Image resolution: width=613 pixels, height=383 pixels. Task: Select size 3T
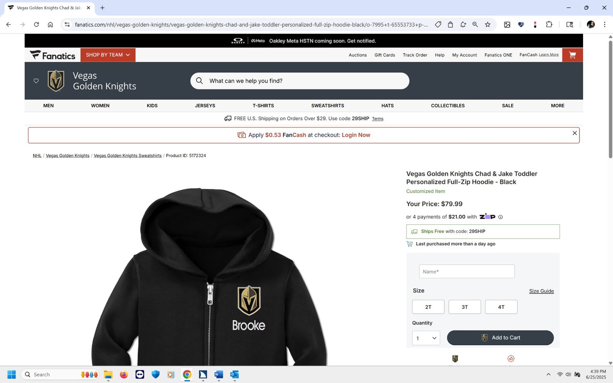(x=465, y=307)
